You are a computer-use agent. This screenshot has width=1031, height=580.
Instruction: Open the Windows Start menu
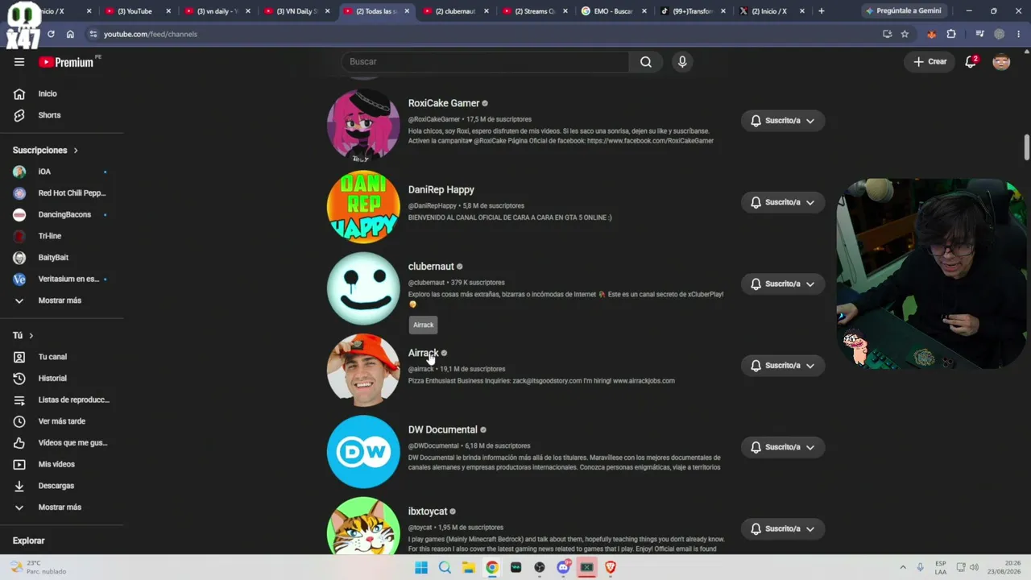[421, 567]
